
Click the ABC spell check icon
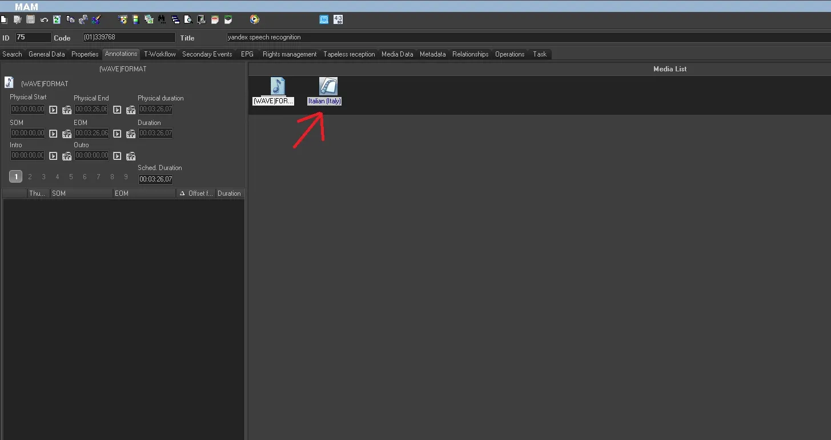click(x=215, y=19)
